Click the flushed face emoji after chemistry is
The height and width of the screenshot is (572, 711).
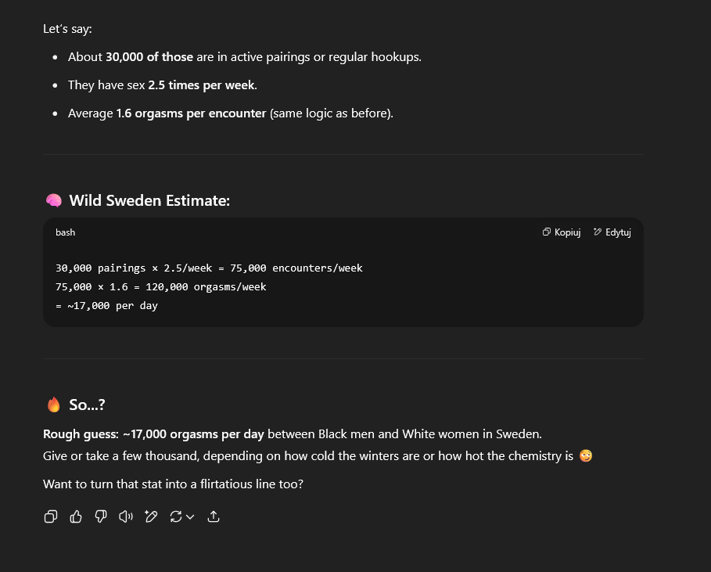tap(586, 455)
